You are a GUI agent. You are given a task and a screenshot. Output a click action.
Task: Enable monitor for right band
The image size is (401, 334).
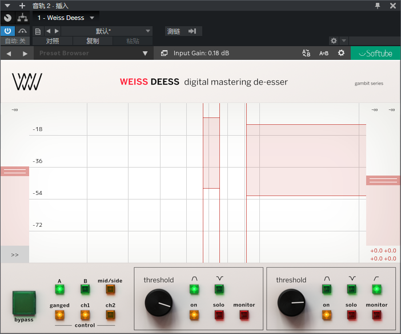(x=376, y=315)
